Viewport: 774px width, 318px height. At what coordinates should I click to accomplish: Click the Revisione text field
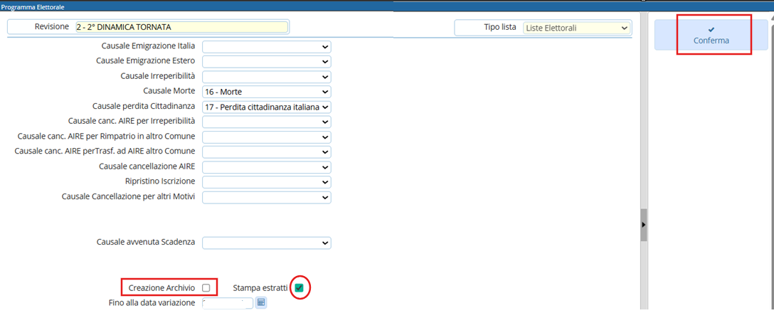pos(181,27)
